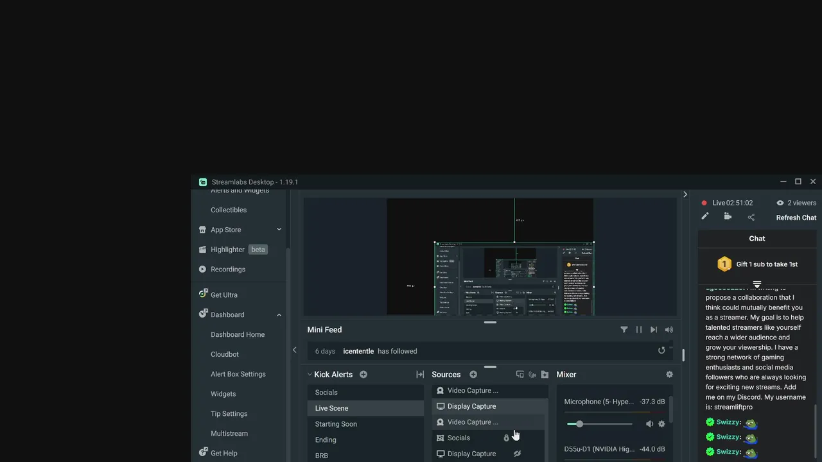Expand the App Store sidebar chevron
The image size is (822, 462).
pyautogui.click(x=279, y=230)
